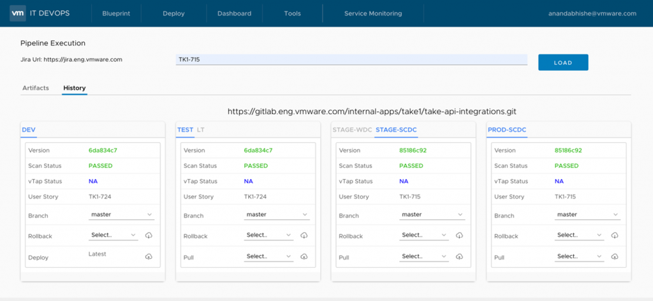The width and height of the screenshot is (653, 301).
Task: Open the Blueprint menu
Action: pyautogui.click(x=115, y=13)
